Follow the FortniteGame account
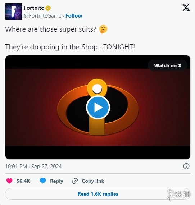Viewport: 195px width, 205px height. [x=74, y=16]
